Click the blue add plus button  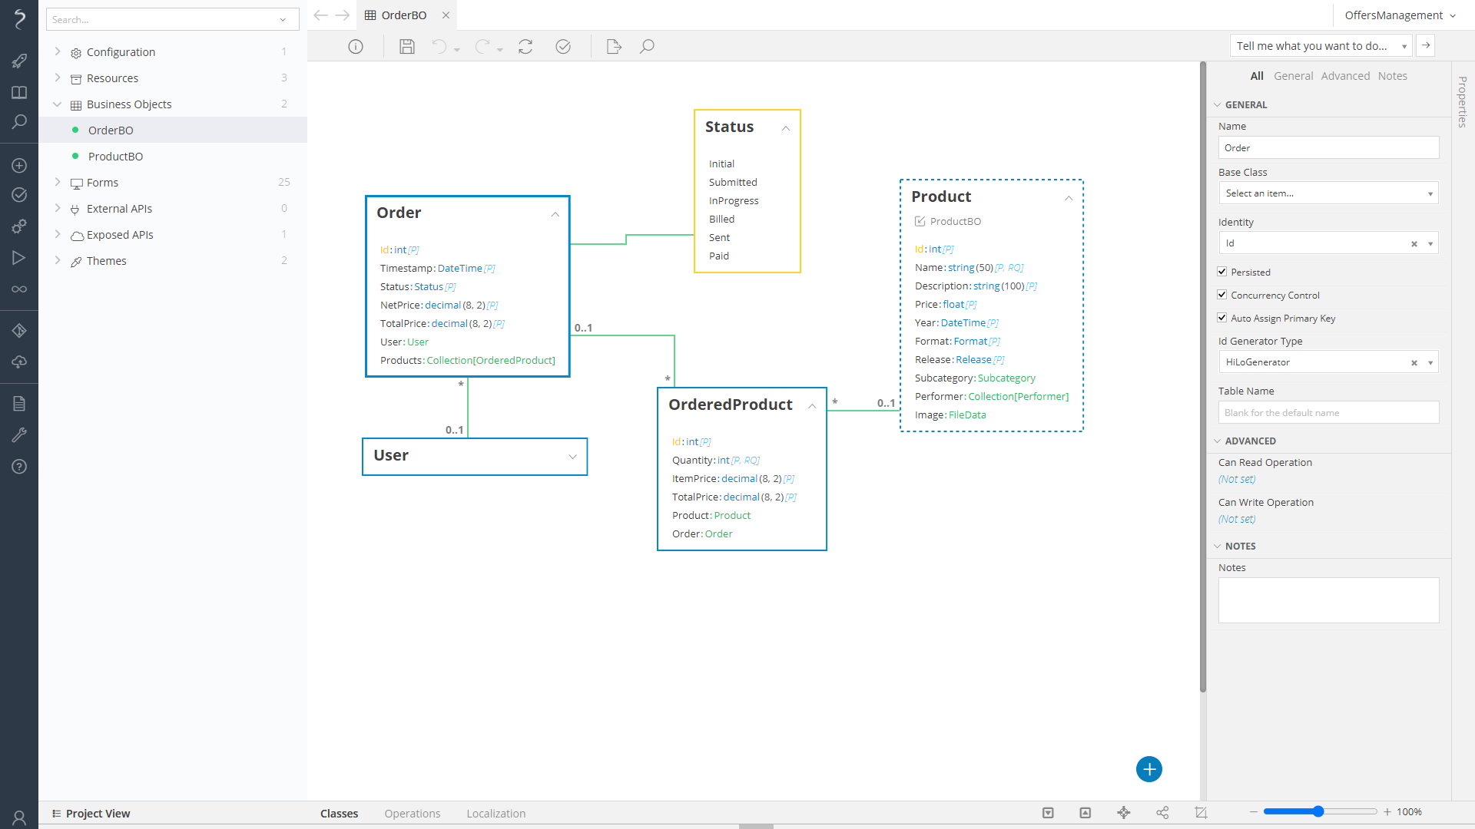[x=1149, y=769]
